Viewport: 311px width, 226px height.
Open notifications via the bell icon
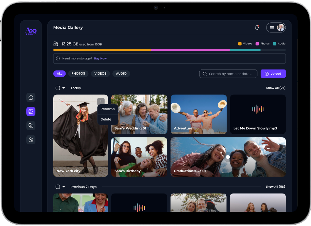click(257, 28)
